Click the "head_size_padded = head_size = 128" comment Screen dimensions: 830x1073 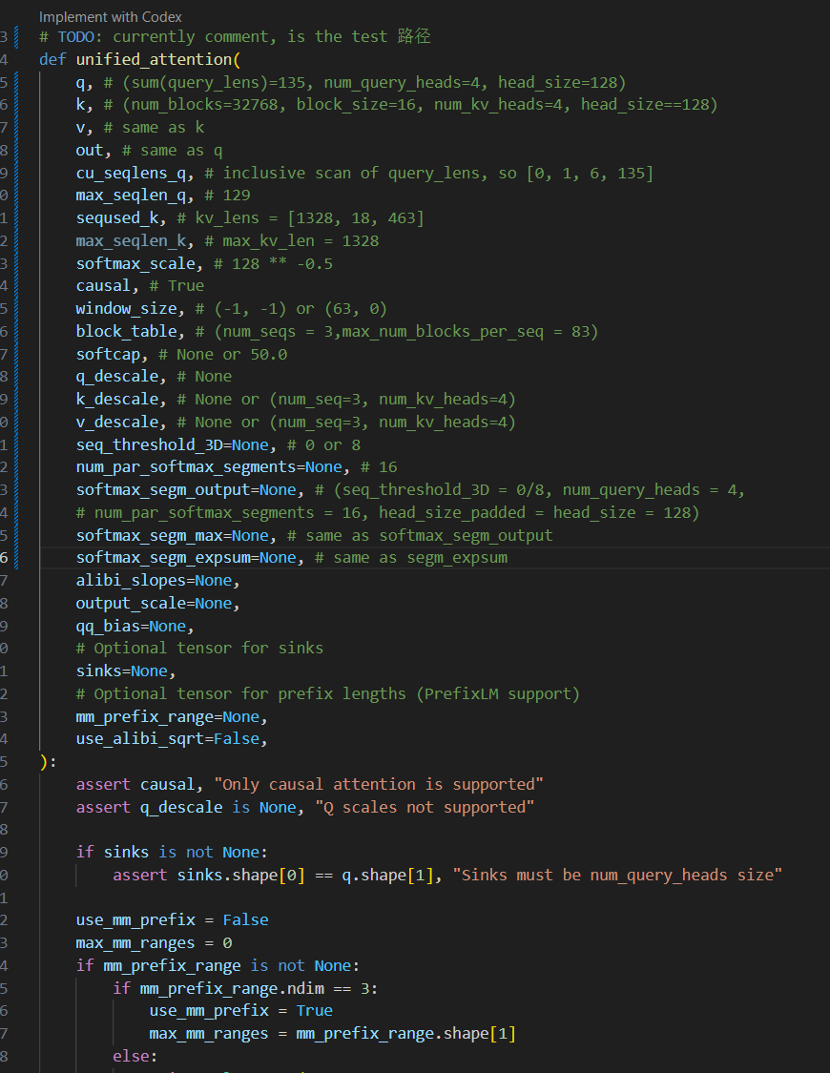coord(536,512)
